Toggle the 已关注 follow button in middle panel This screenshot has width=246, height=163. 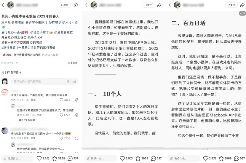point(148,5)
